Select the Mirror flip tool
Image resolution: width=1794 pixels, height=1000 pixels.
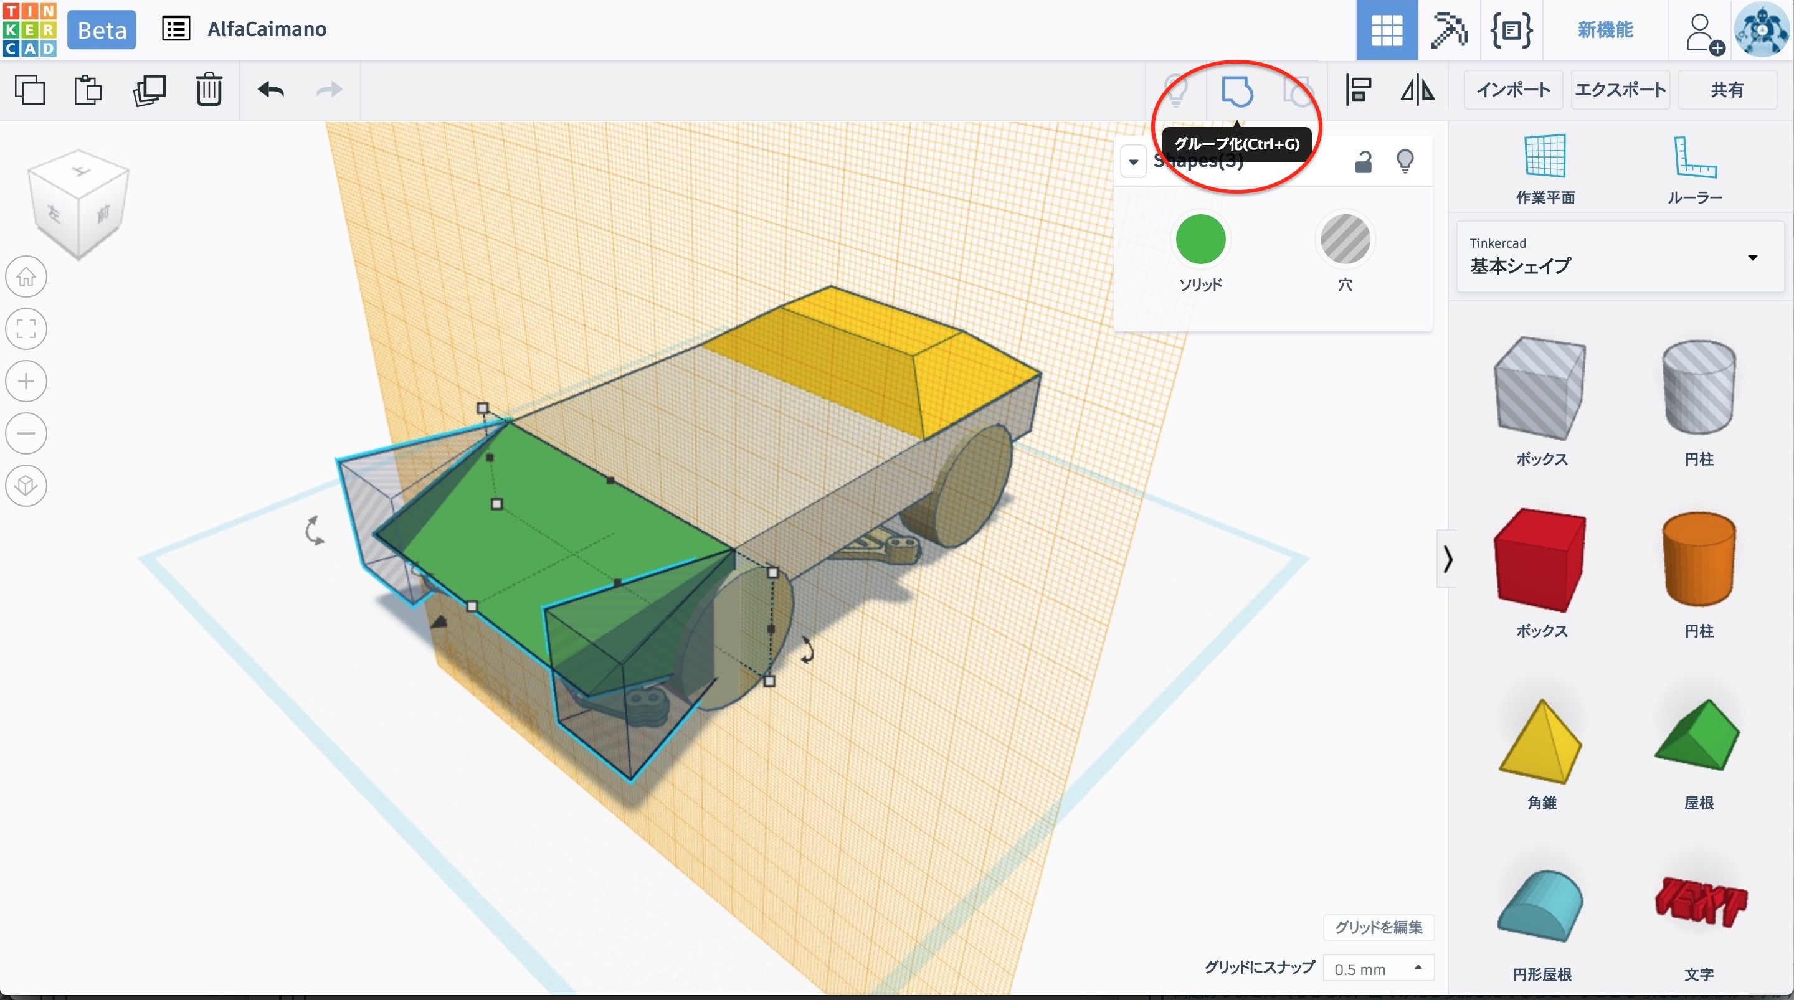coord(1417,90)
